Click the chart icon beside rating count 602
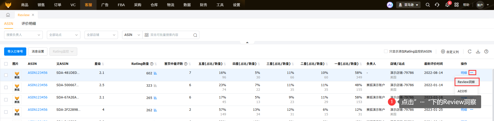This screenshot has height=121, width=494. (x=155, y=73)
